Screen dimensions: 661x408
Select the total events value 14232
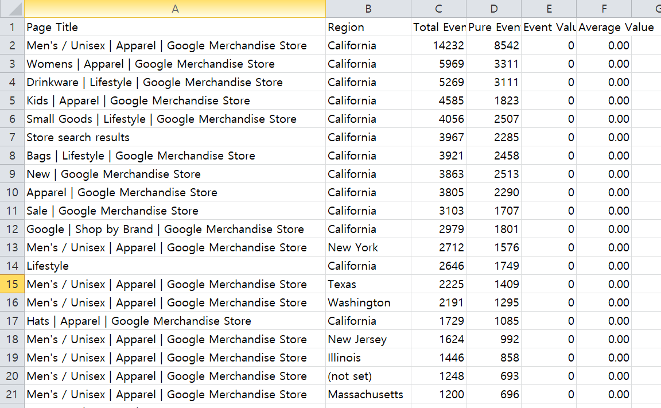coord(438,45)
